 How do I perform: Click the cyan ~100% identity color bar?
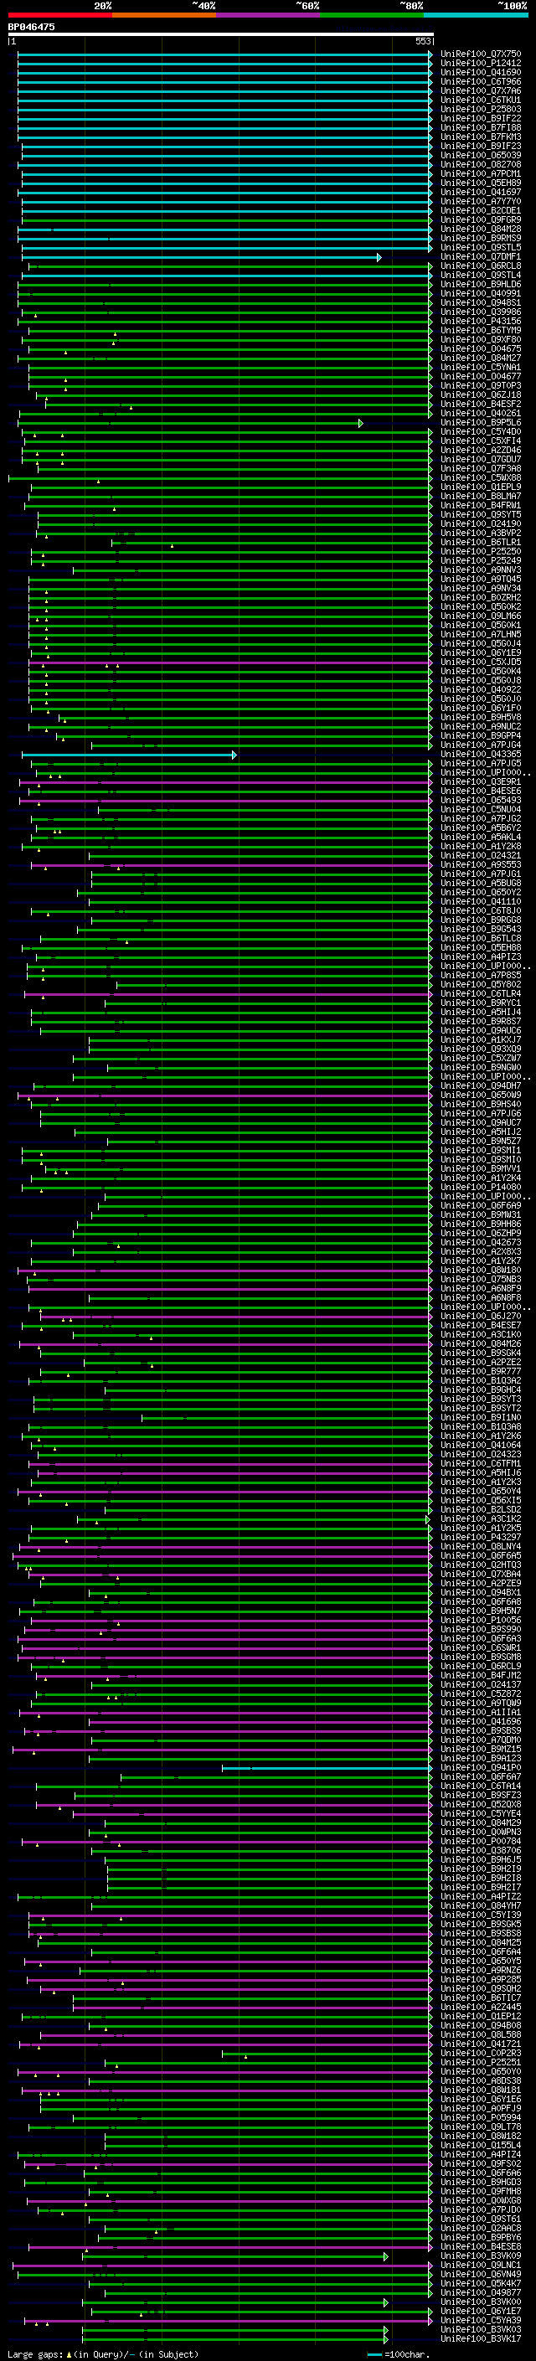coord(476,16)
